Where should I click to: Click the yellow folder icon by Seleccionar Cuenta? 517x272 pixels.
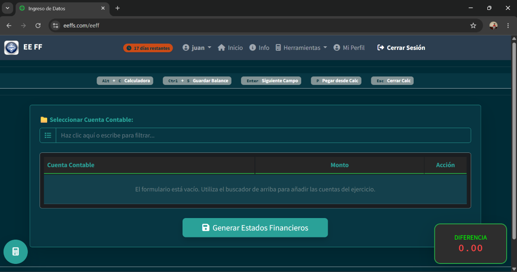coord(44,120)
